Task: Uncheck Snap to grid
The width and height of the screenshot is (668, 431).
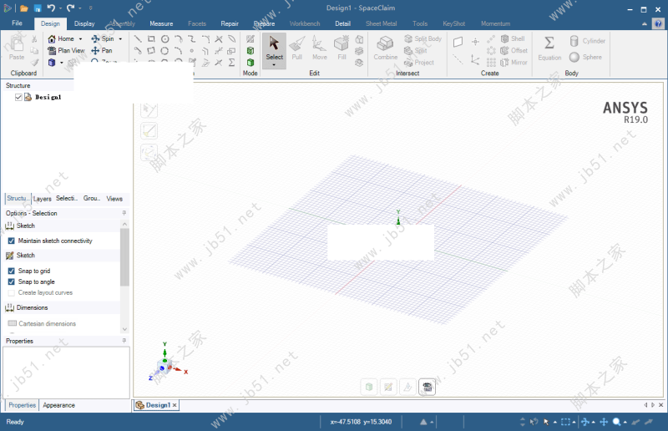Action: (12, 271)
